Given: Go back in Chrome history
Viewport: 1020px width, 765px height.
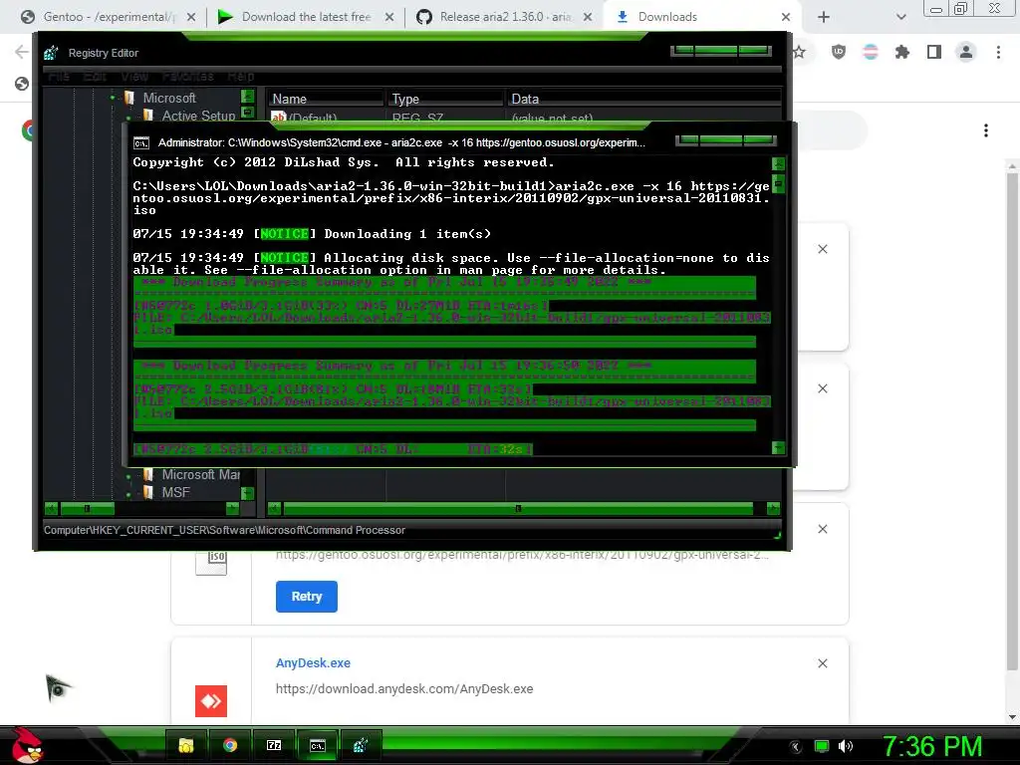Looking at the screenshot, I should (22, 52).
